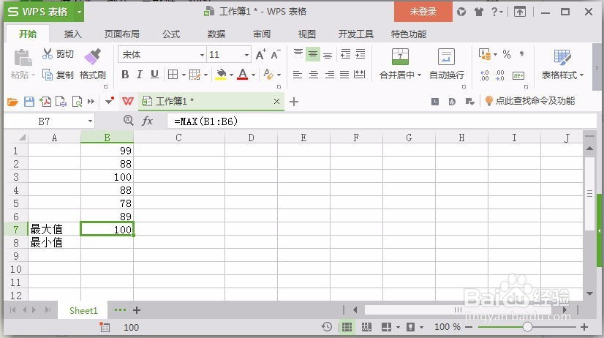The height and width of the screenshot is (338, 604).
Task: Click the zoom slider handle
Action: pyautogui.click(x=527, y=327)
